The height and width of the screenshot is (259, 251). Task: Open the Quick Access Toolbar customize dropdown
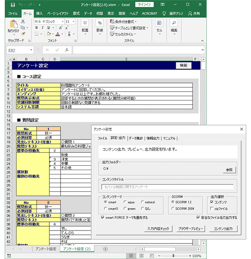point(39,5)
